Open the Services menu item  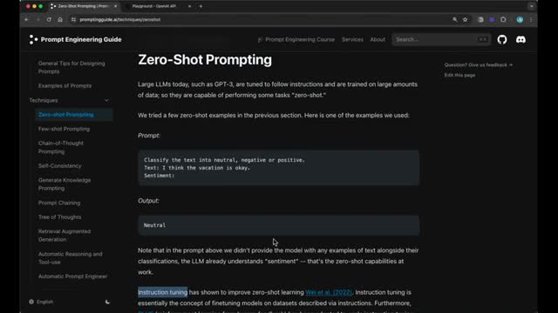pyautogui.click(x=352, y=39)
